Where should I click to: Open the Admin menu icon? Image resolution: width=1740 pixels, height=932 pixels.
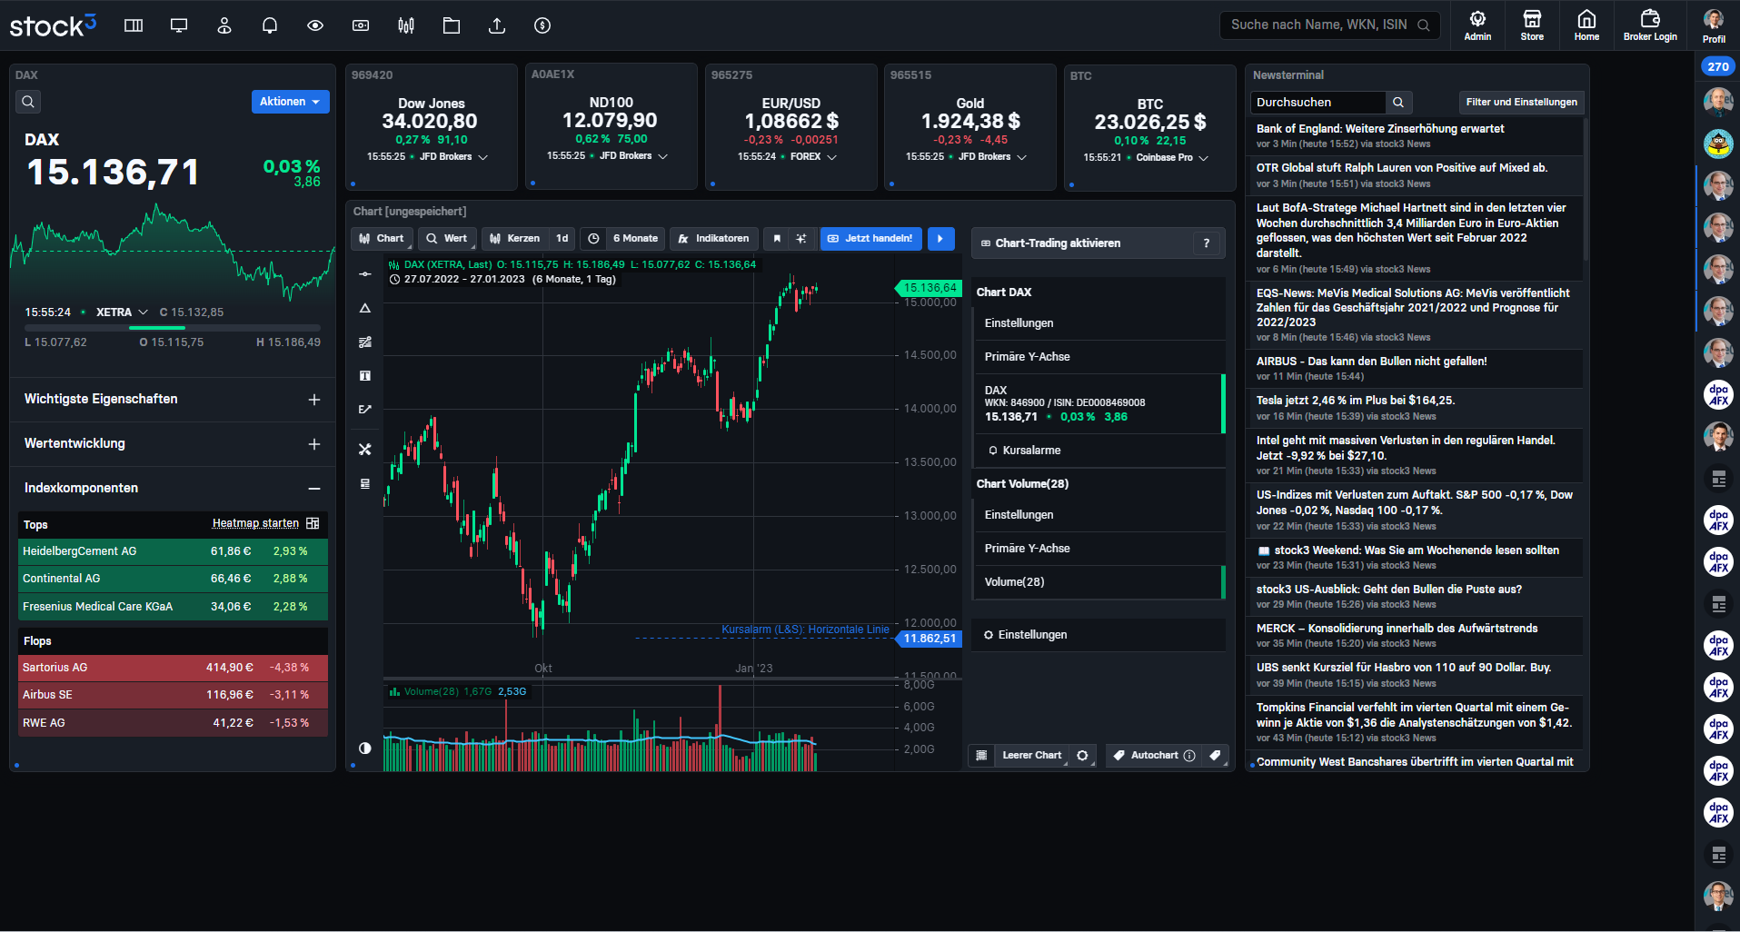coord(1477,25)
